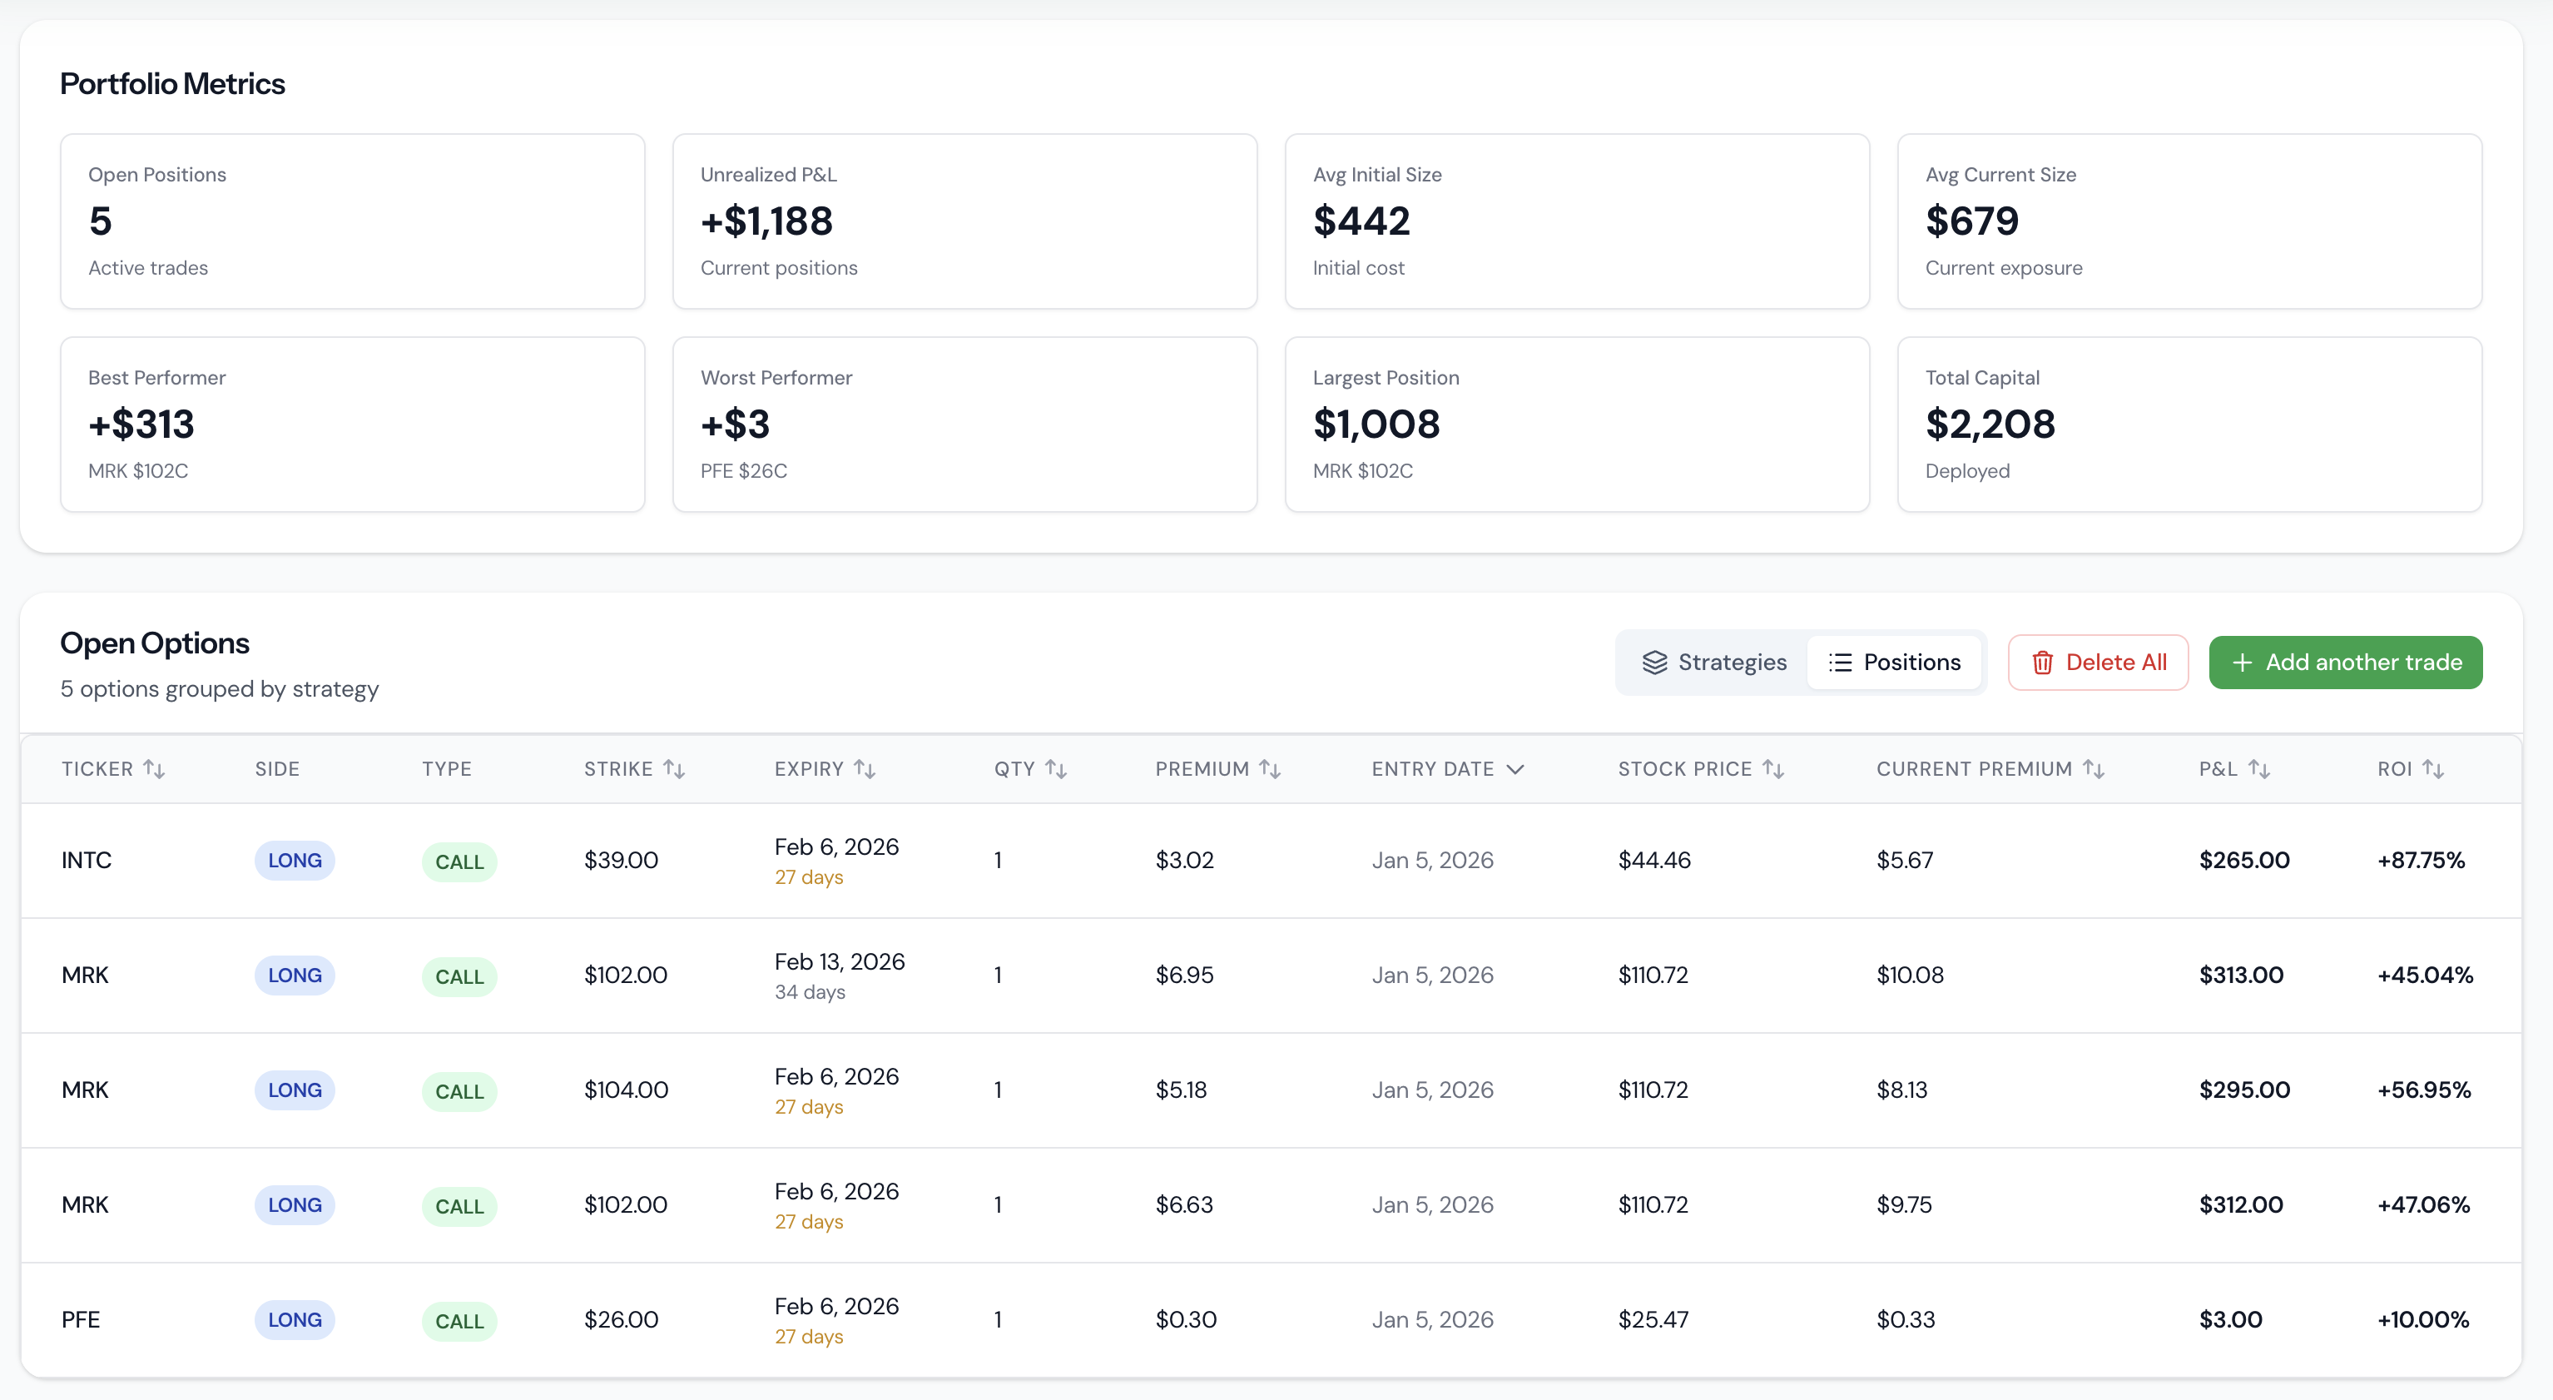The height and width of the screenshot is (1400, 2553).
Task: Select the TYPE column header
Action: 446,767
